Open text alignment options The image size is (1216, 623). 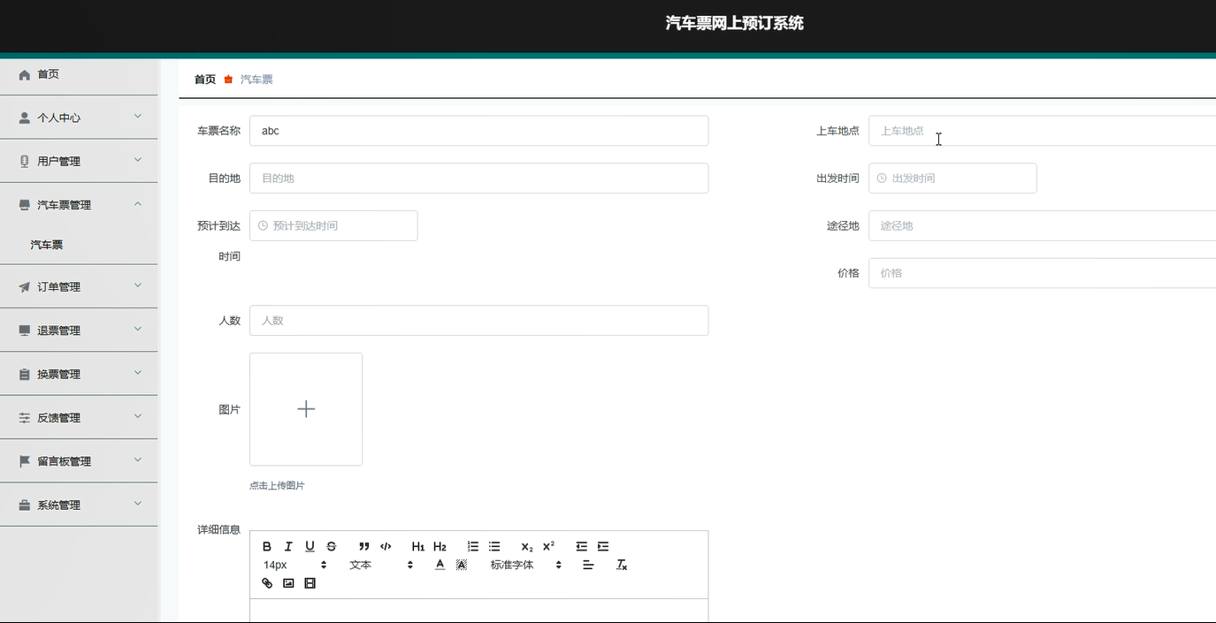pos(588,565)
